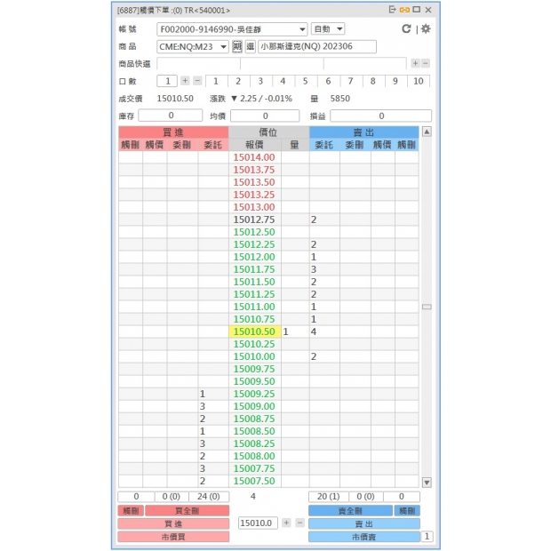This screenshot has width=551, height=551.
Task: Select lot quantity 3 shortcut
Action: click(260, 81)
